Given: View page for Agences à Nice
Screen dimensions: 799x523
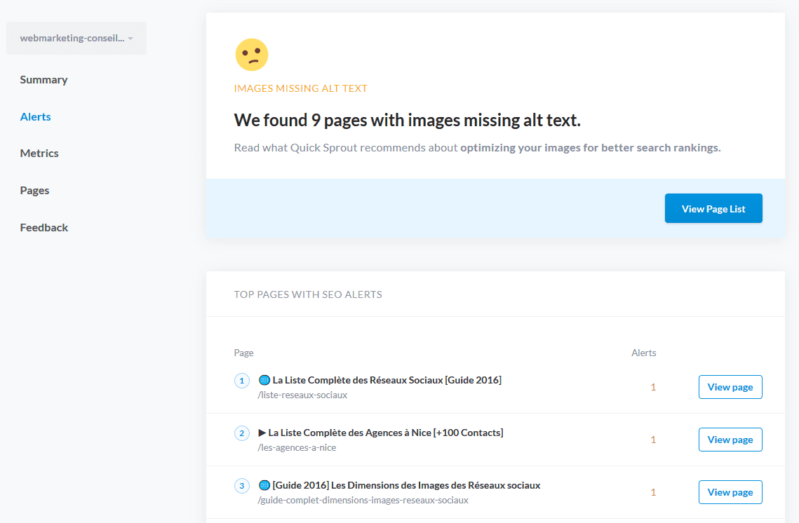Looking at the screenshot, I should [x=730, y=440].
